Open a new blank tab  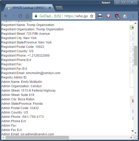click(x=59, y=8)
